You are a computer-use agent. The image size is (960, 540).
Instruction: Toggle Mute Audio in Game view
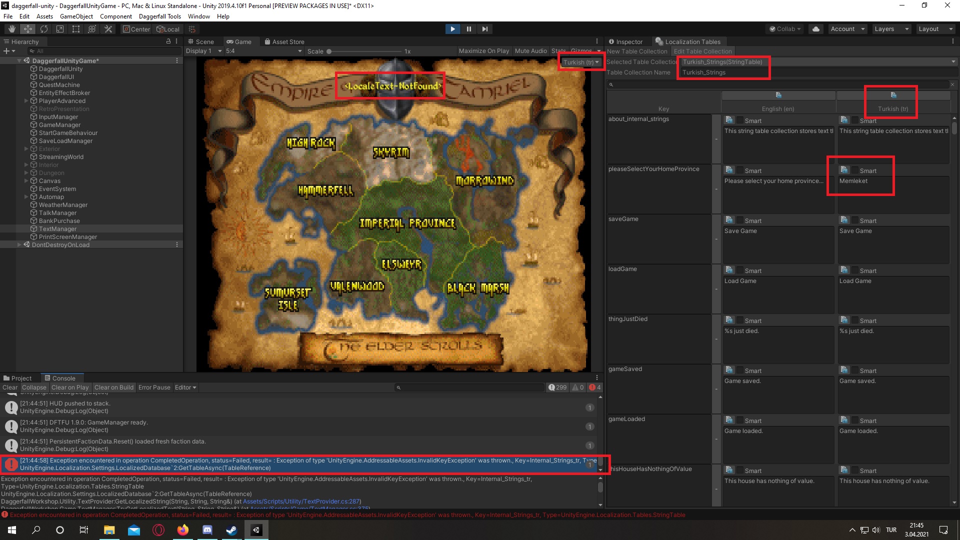530,51
